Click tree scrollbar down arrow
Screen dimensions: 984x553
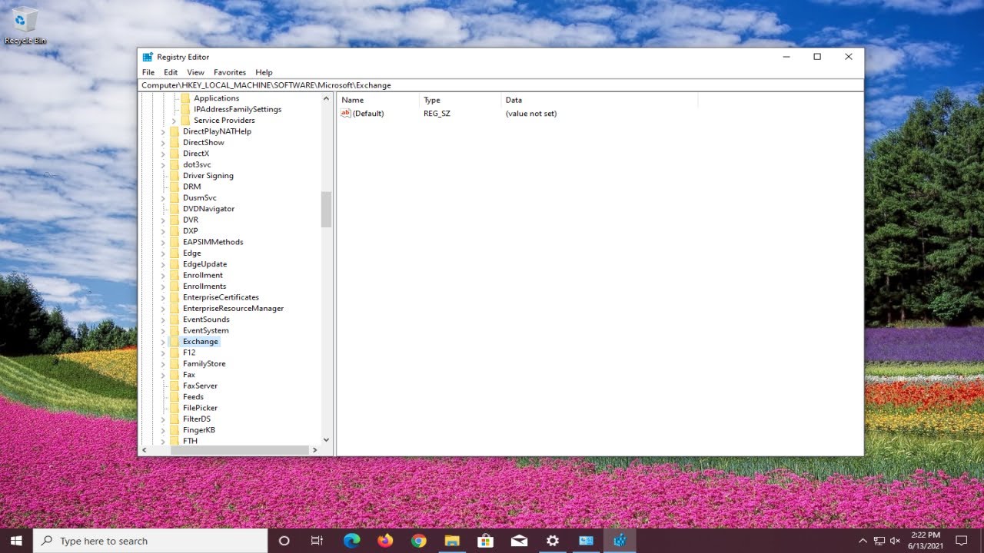(326, 440)
